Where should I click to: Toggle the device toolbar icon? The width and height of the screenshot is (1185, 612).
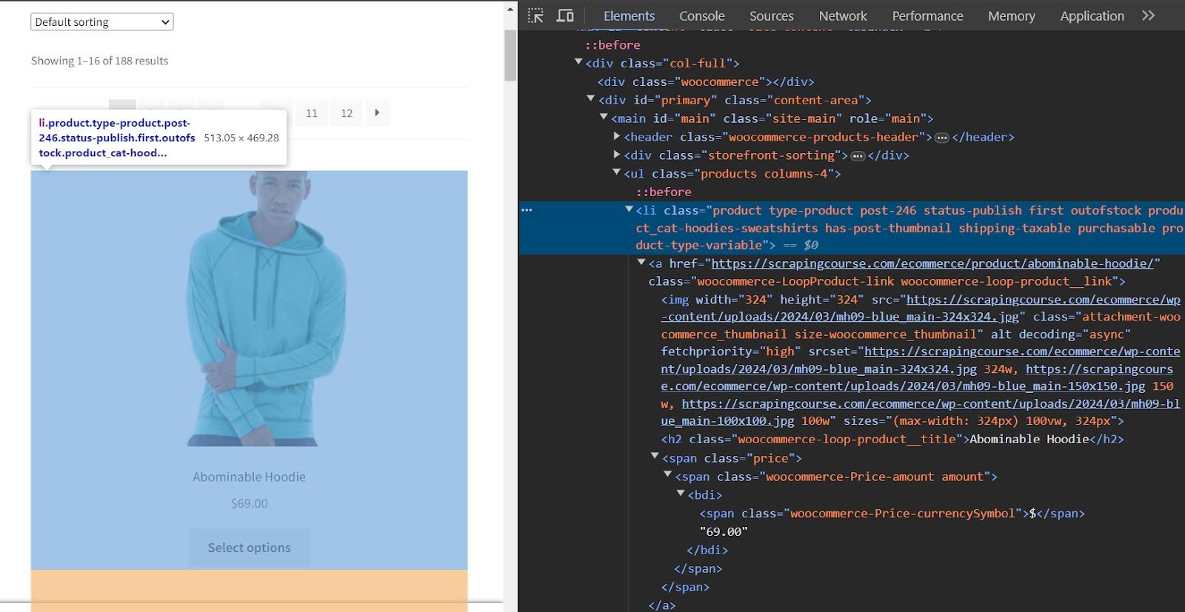point(565,16)
